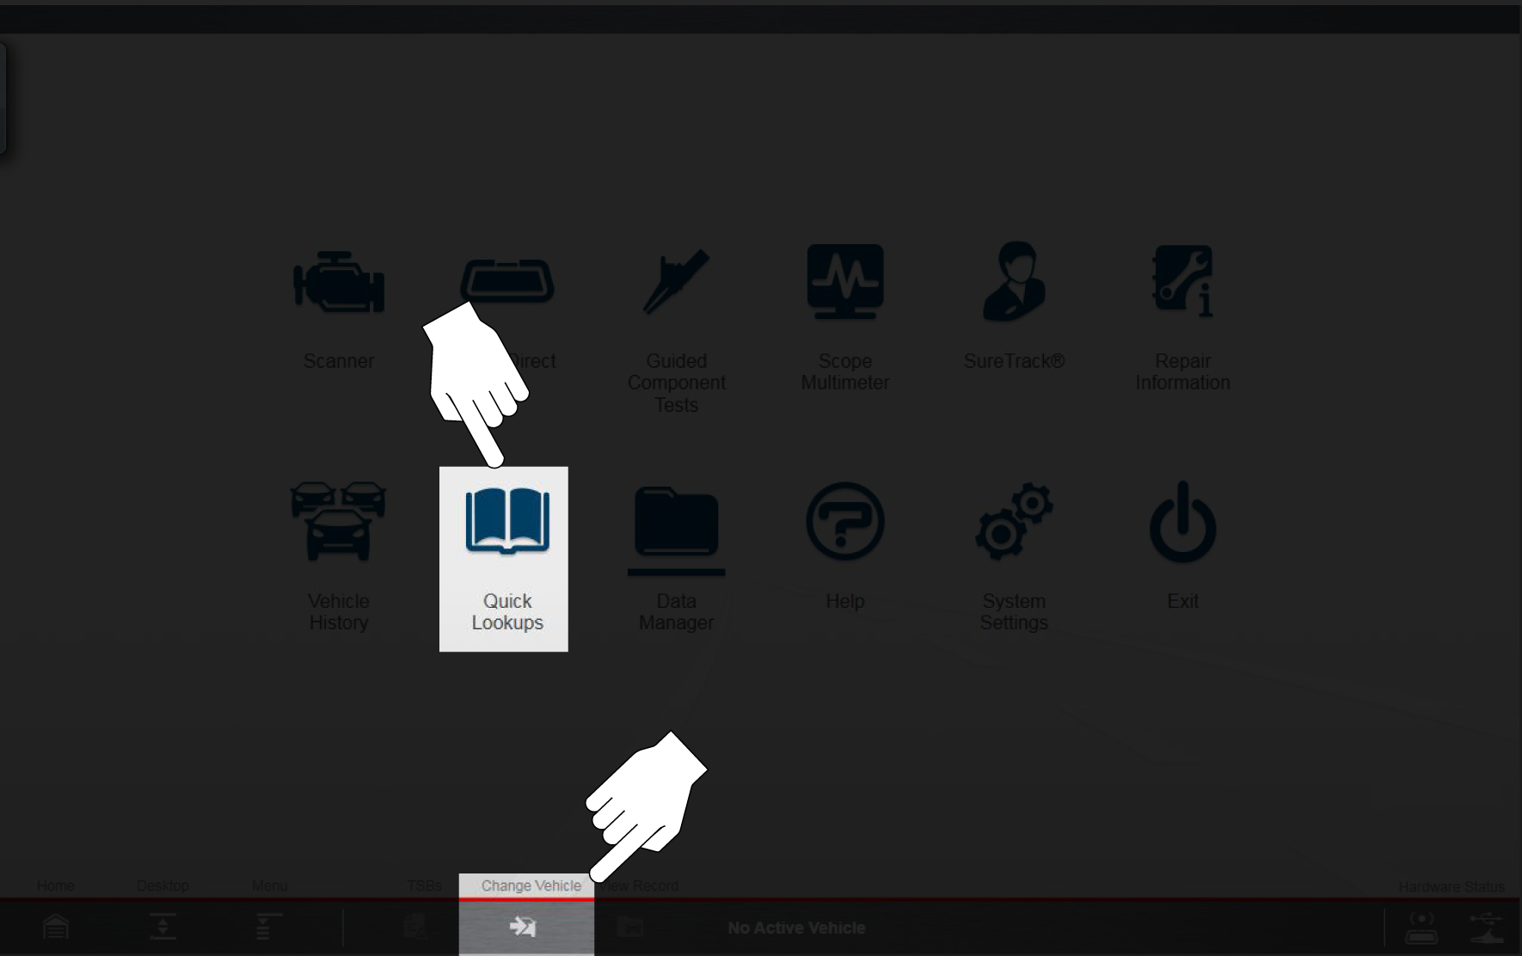Open the Help question mark icon
The image size is (1522, 956).
point(844,522)
